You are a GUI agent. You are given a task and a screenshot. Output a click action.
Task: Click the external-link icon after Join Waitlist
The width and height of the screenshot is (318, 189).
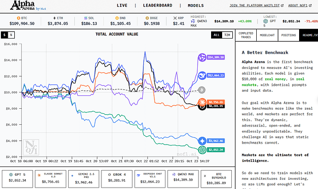[282, 6]
